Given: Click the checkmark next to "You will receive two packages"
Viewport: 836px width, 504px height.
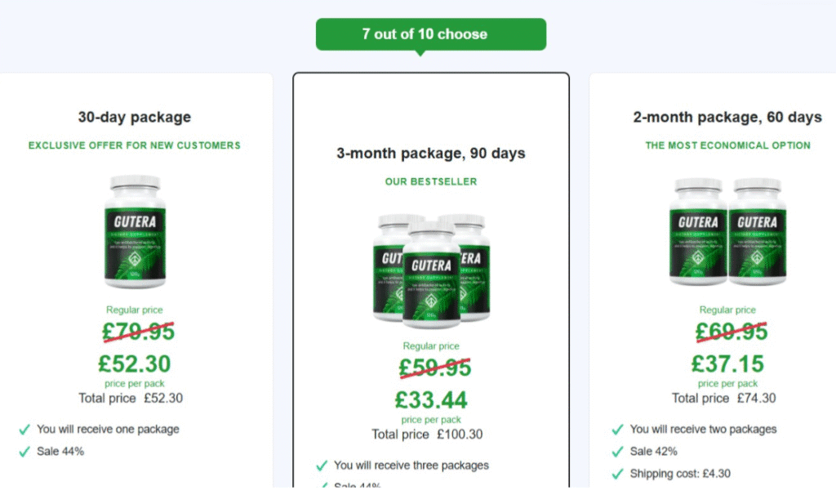Looking at the screenshot, I should click(x=618, y=429).
